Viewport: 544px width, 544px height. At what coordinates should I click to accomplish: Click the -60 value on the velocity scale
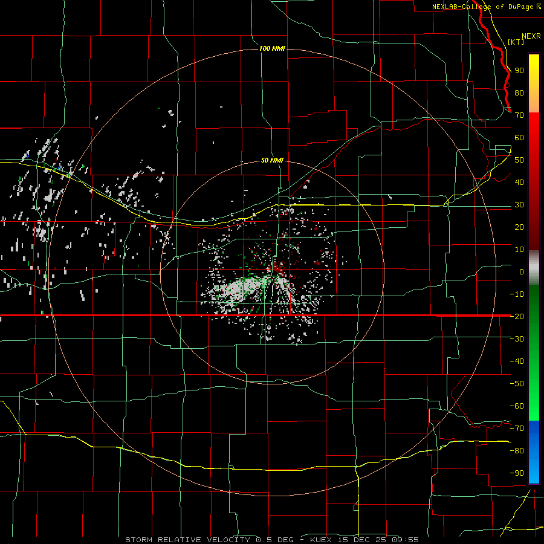click(x=517, y=406)
